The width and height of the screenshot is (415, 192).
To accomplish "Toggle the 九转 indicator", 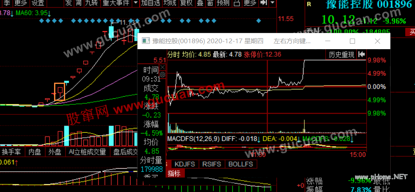I will (x=92, y=3).
